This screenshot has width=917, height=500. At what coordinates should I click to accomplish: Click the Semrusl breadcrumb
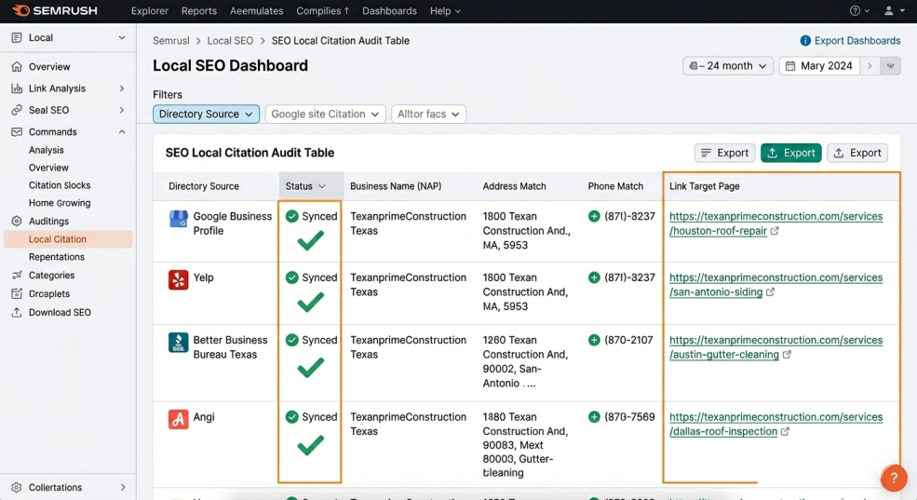(x=170, y=40)
